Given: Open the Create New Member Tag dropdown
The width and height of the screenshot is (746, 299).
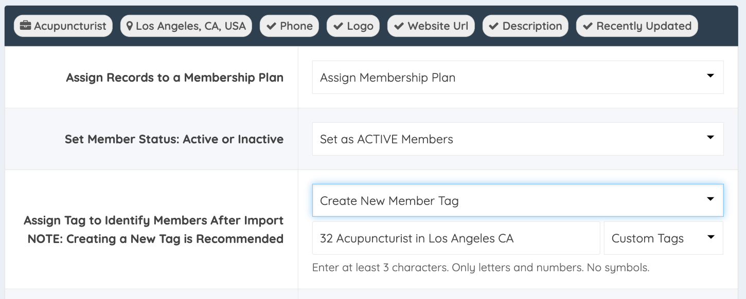Looking at the screenshot, I should 518,201.
